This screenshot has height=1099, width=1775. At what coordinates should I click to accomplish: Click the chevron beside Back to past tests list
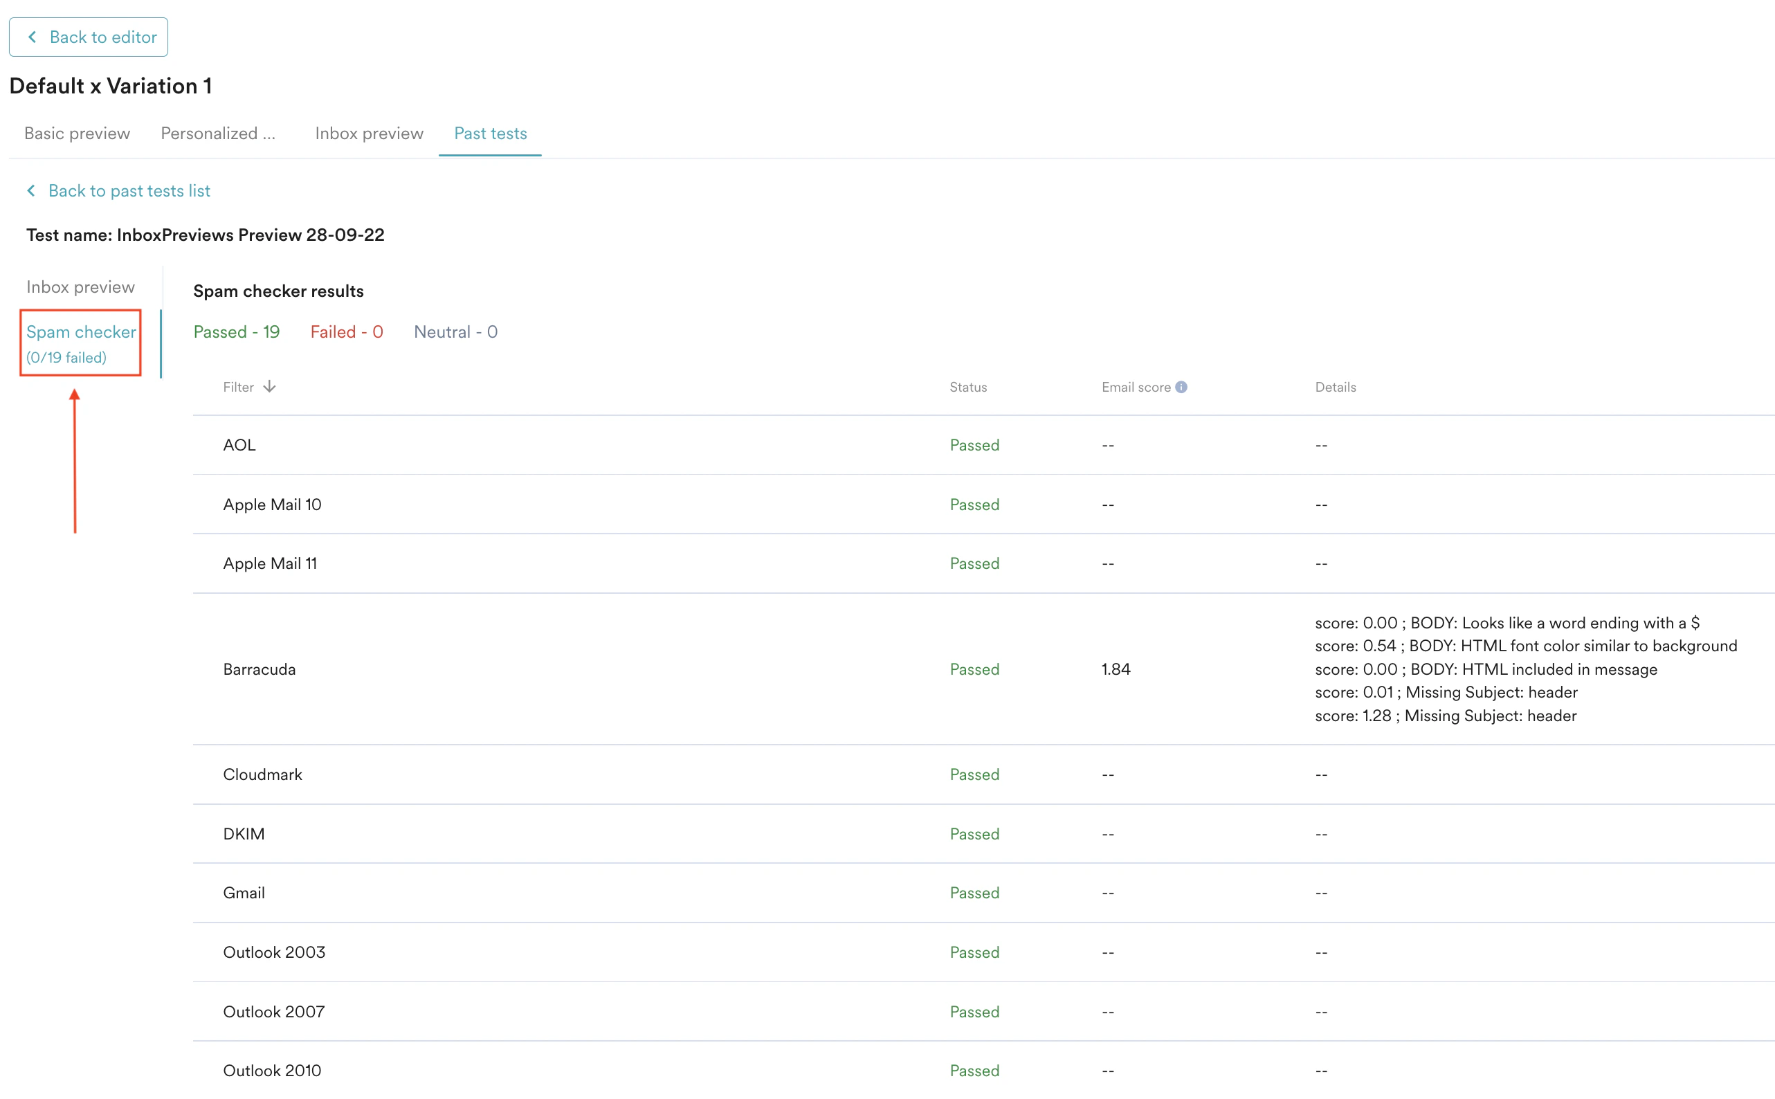[x=31, y=190]
